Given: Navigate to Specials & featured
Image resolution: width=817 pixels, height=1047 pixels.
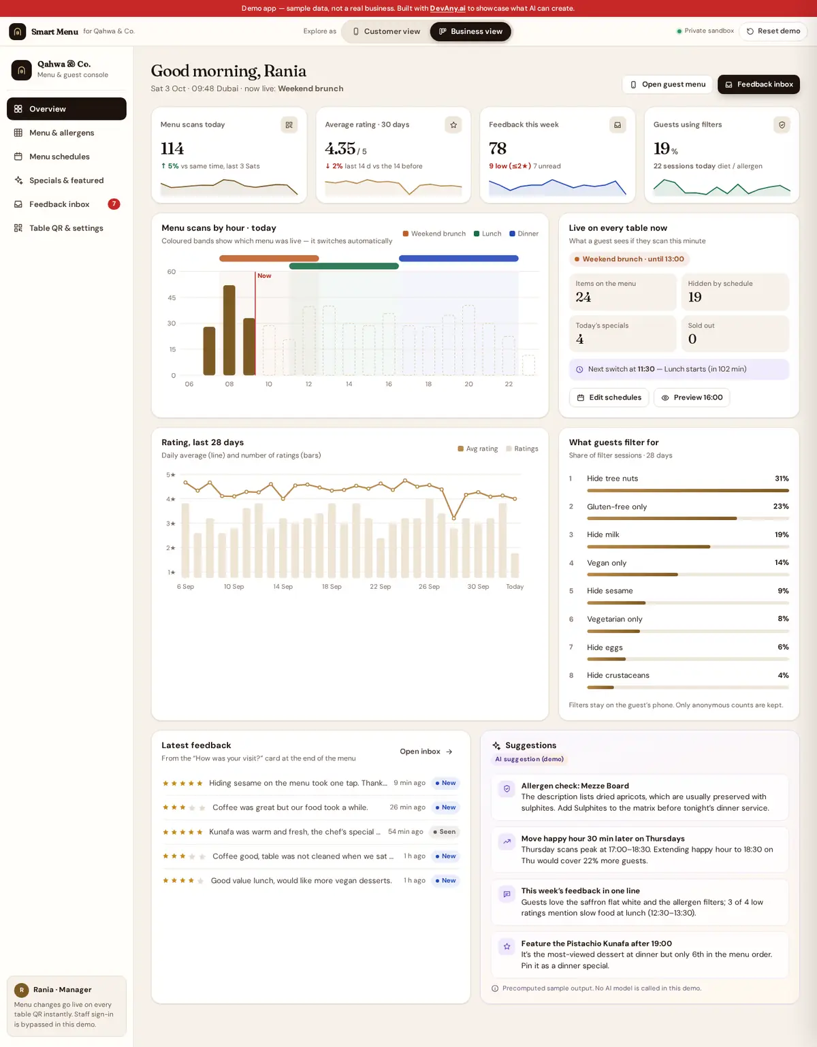Looking at the screenshot, I should (67, 180).
